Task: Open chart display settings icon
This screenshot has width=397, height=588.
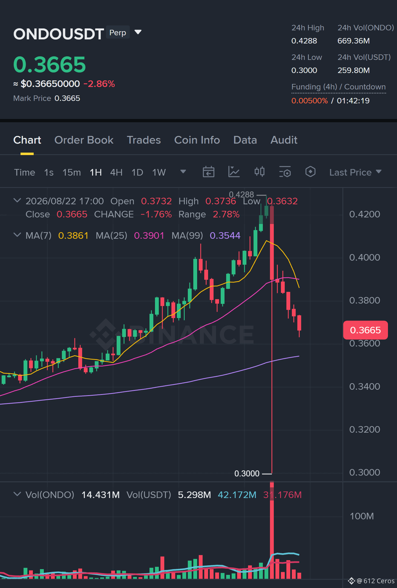Action: coord(285,172)
